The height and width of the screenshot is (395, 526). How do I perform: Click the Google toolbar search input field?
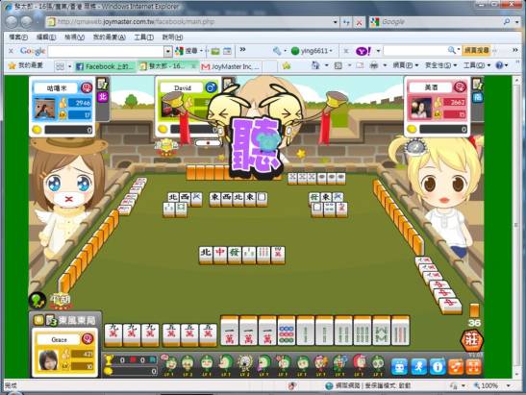click(x=107, y=51)
